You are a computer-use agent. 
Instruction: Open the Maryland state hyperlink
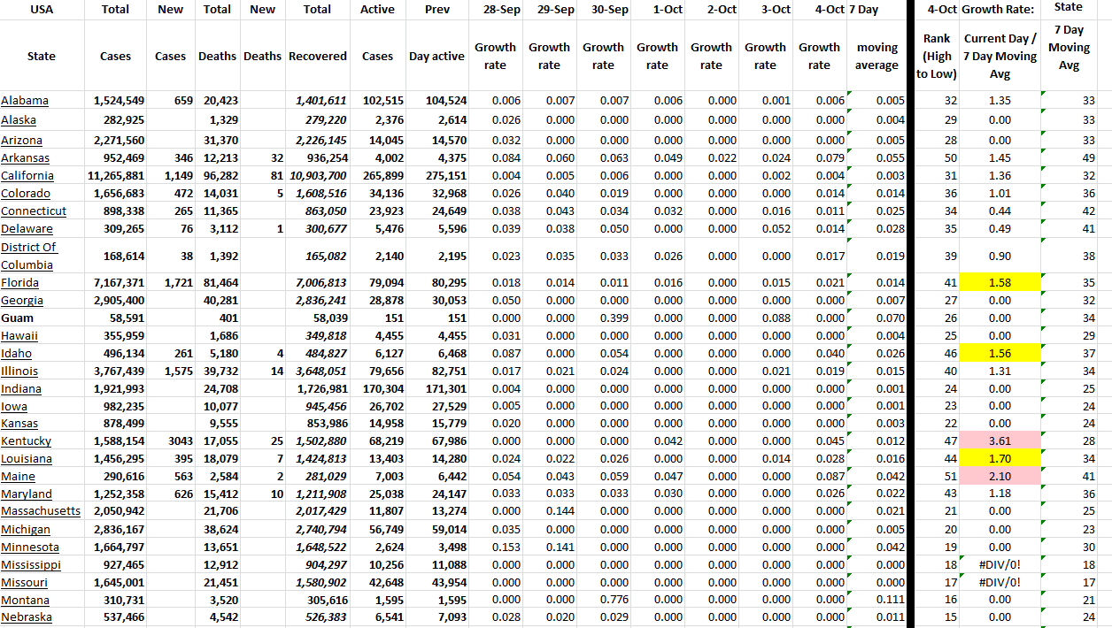pos(26,494)
